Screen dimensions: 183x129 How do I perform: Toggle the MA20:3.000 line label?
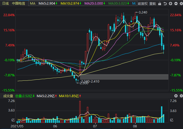click(x=95, y=4)
